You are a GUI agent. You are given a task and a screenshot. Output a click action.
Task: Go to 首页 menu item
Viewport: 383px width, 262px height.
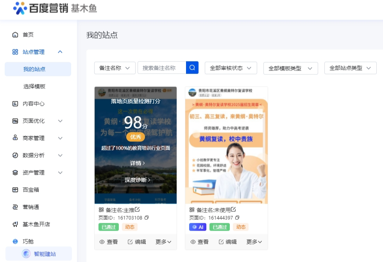click(x=28, y=35)
